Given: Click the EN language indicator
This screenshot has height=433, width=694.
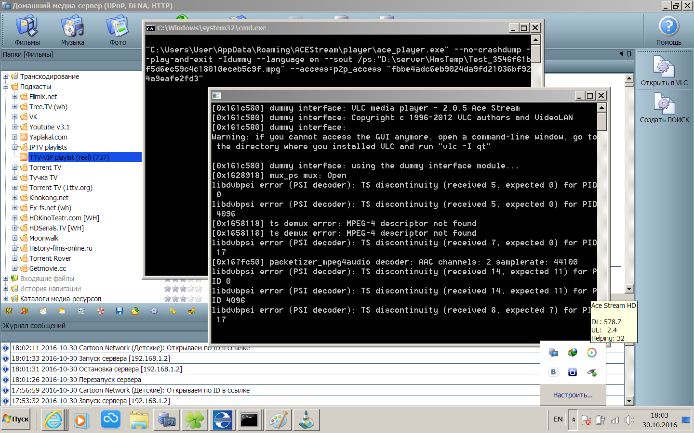Looking at the screenshot, I should [558, 420].
